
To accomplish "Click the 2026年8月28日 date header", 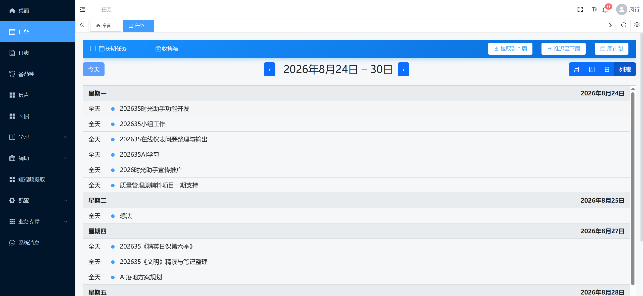I will click(x=602, y=292).
